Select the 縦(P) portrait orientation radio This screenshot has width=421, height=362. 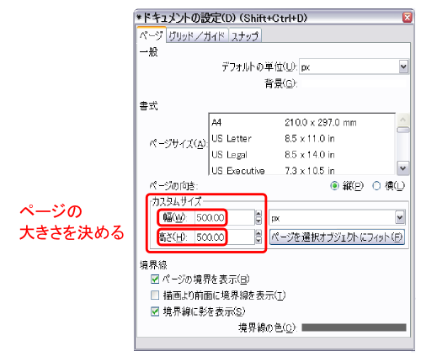(x=334, y=186)
